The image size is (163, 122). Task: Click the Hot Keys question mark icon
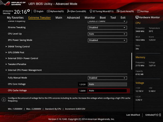(x=139, y=11)
